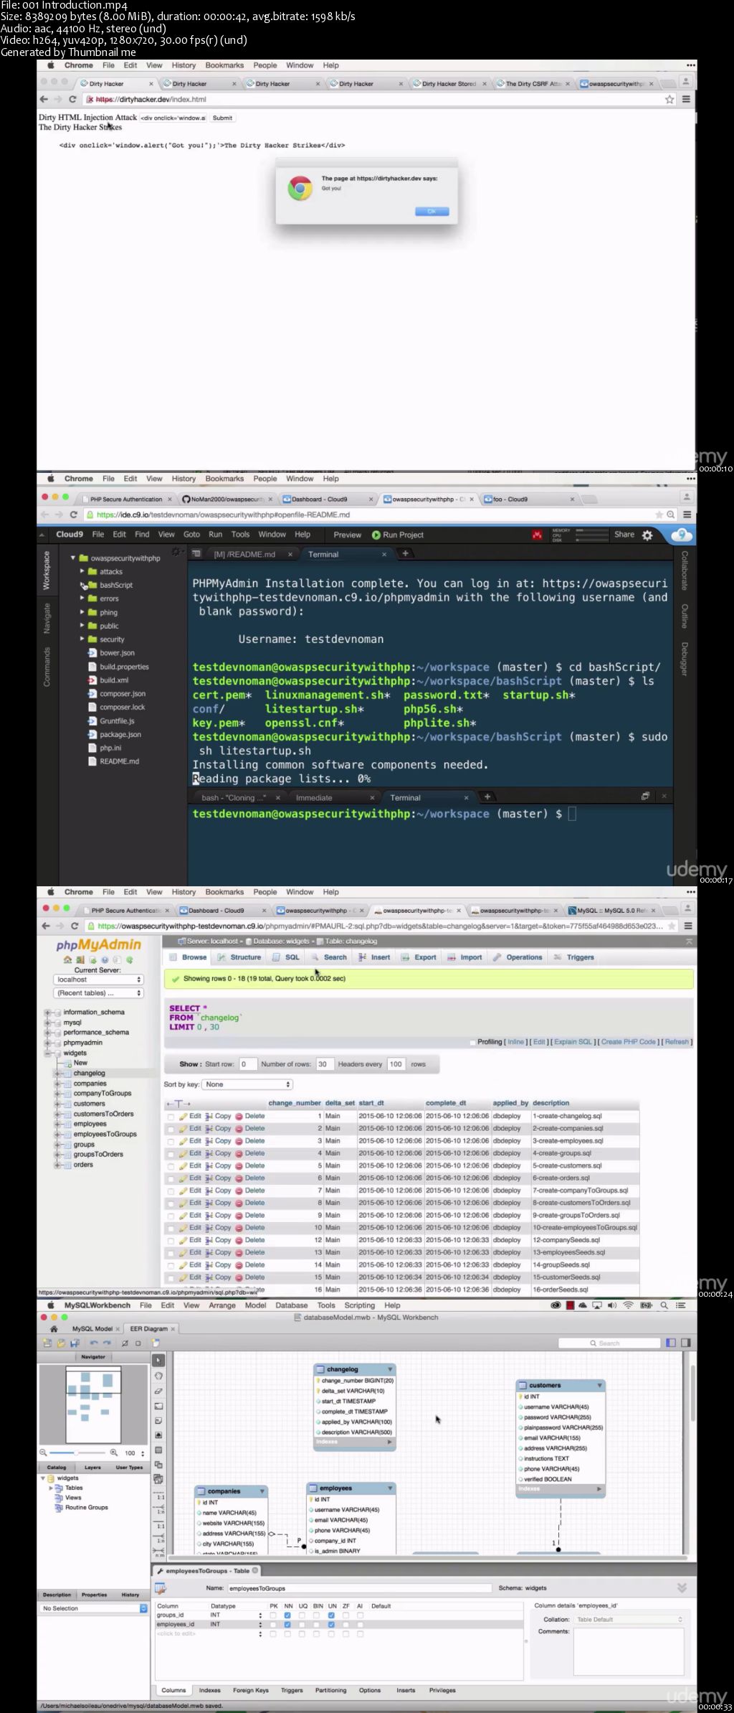Add a new tab in Cloud9 lower console pane
734x1713 pixels.
tap(487, 797)
